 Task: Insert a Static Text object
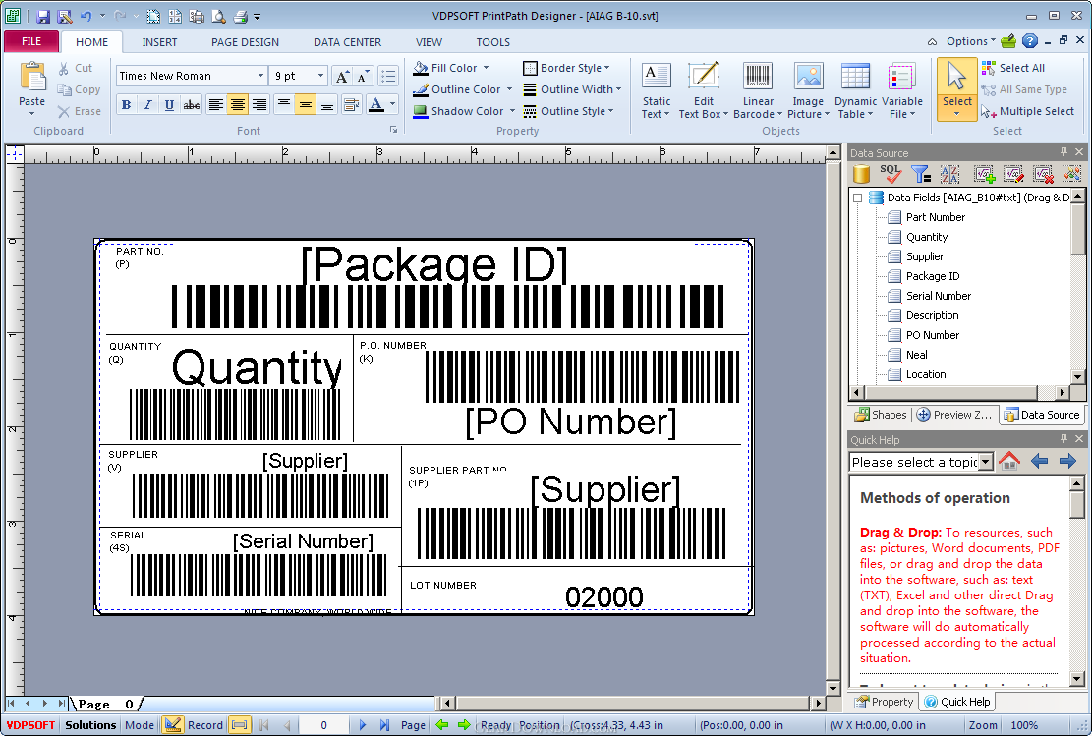click(656, 90)
